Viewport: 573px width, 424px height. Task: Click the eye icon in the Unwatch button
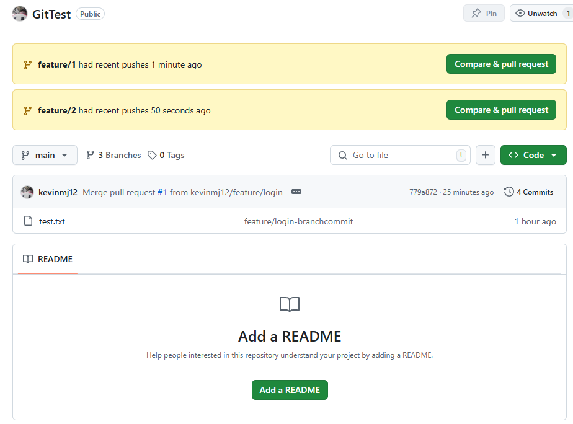coord(520,14)
